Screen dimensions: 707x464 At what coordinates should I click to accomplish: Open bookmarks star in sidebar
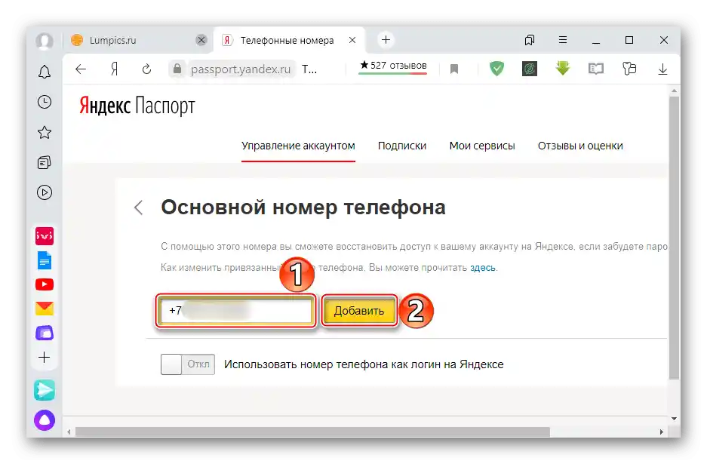tap(45, 132)
